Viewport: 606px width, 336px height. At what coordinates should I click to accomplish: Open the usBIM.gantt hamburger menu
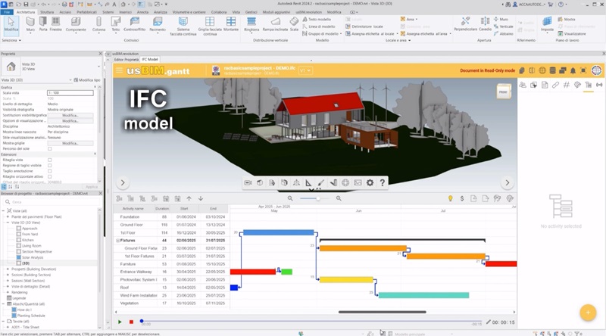coord(119,70)
